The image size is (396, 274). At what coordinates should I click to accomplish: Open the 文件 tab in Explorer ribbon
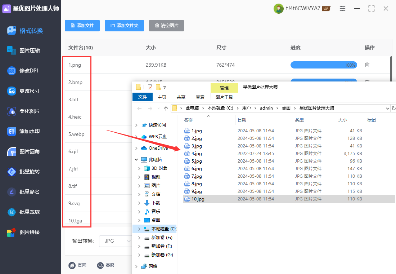[x=143, y=97]
